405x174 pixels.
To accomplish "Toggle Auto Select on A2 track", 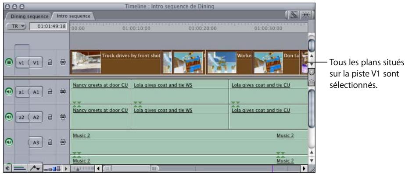I will click(62, 117).
